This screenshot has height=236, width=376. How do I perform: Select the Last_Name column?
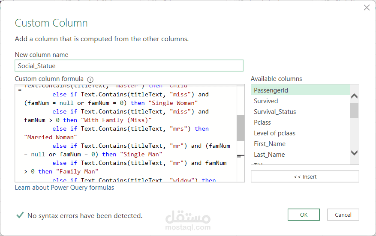(x=269, y=155)
